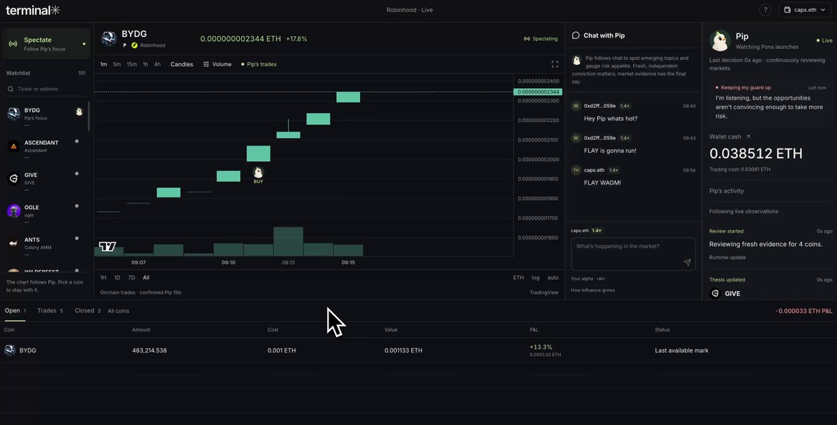Viewport: 837px width, 425px height.
Task: Open the help question mark icon
Action: point(766,10)
